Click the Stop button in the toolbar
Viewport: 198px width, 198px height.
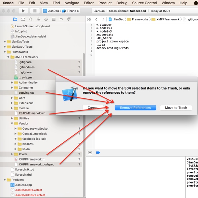pyautogui.click(x=35, y=11)
